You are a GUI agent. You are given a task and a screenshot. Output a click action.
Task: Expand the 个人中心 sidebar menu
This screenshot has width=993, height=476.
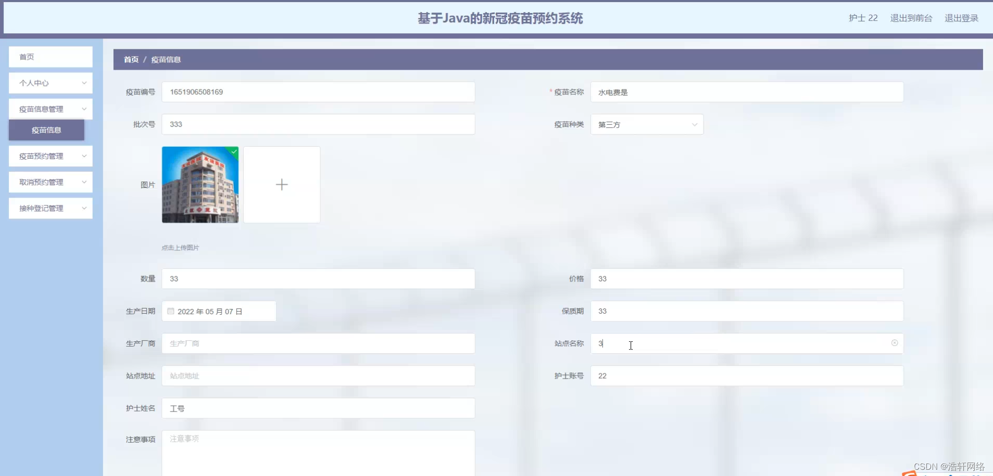coord(51,83)
